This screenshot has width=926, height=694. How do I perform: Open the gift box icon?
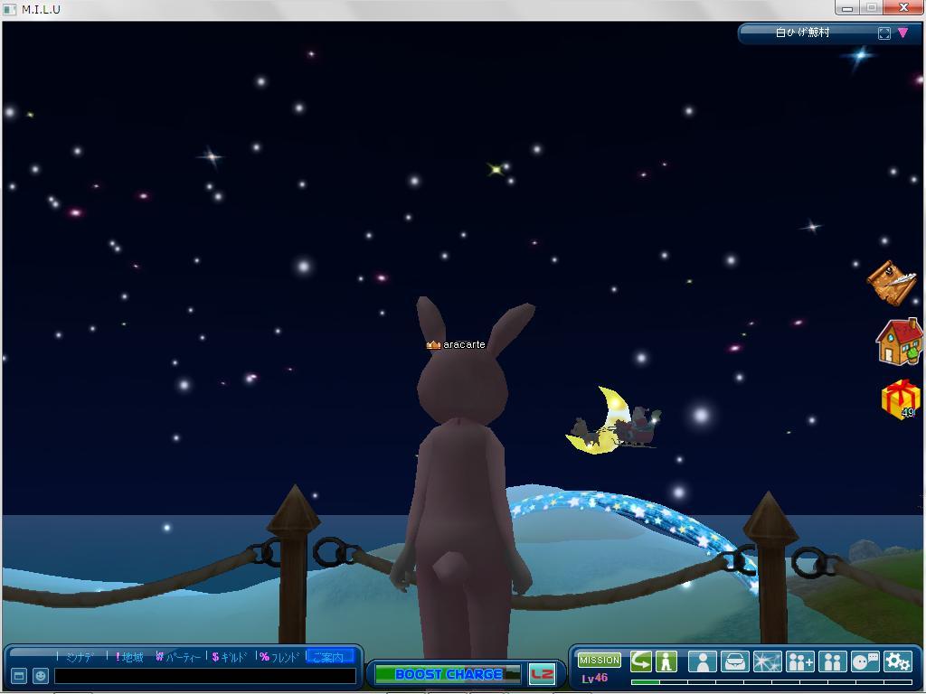(x=901, y=399)
